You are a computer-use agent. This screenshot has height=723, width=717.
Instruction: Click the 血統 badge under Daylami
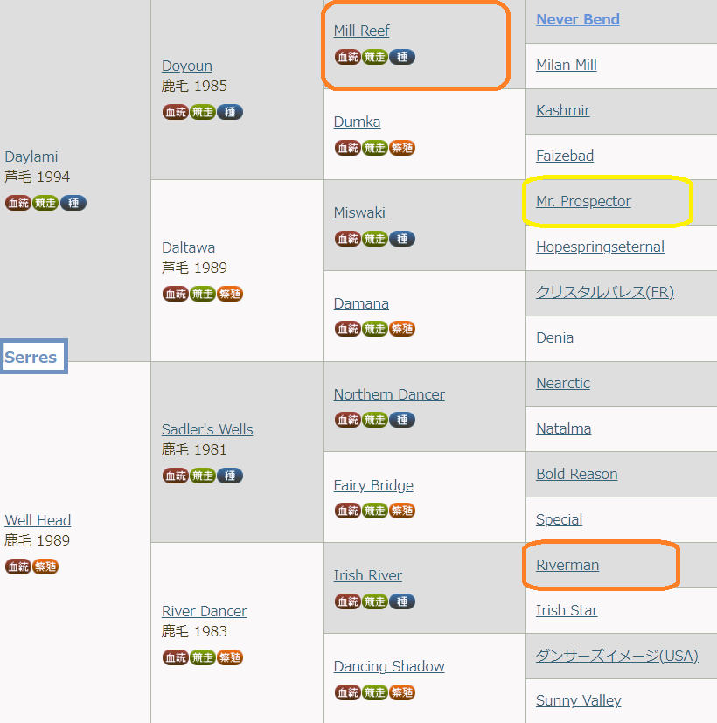(x=18, y=203)
